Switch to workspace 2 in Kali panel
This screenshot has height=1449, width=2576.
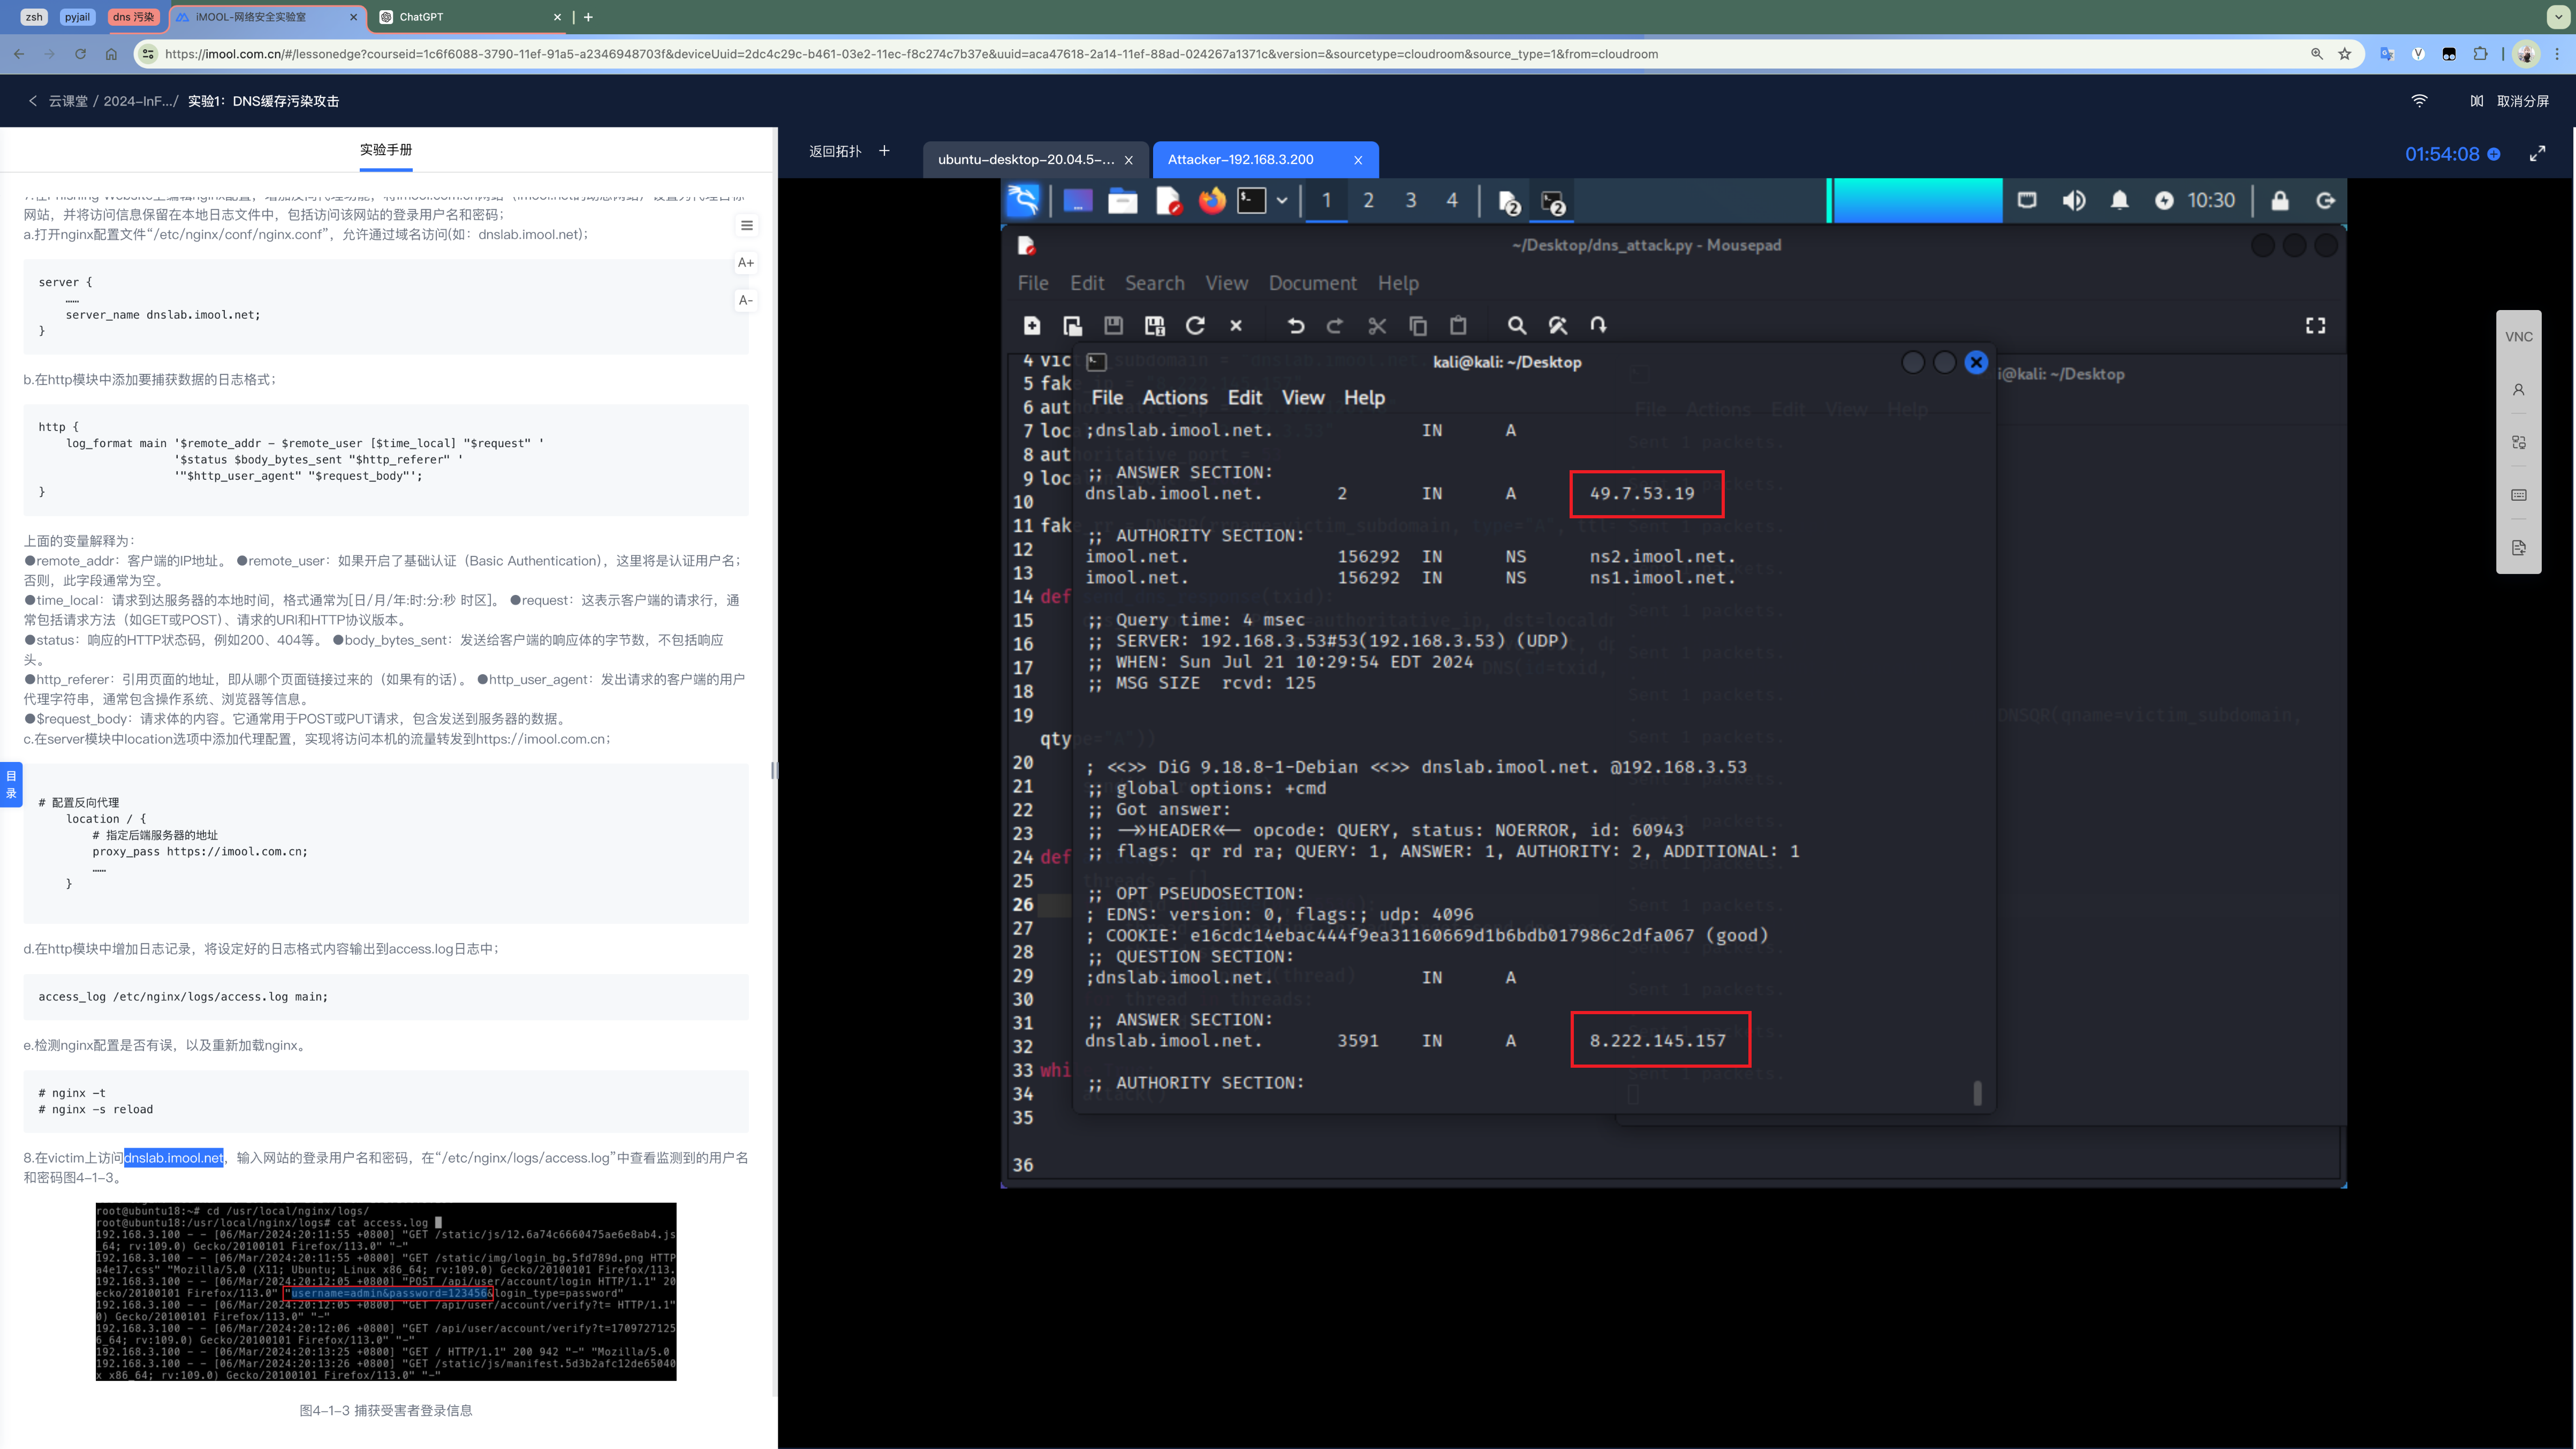tap(1368, 201)
